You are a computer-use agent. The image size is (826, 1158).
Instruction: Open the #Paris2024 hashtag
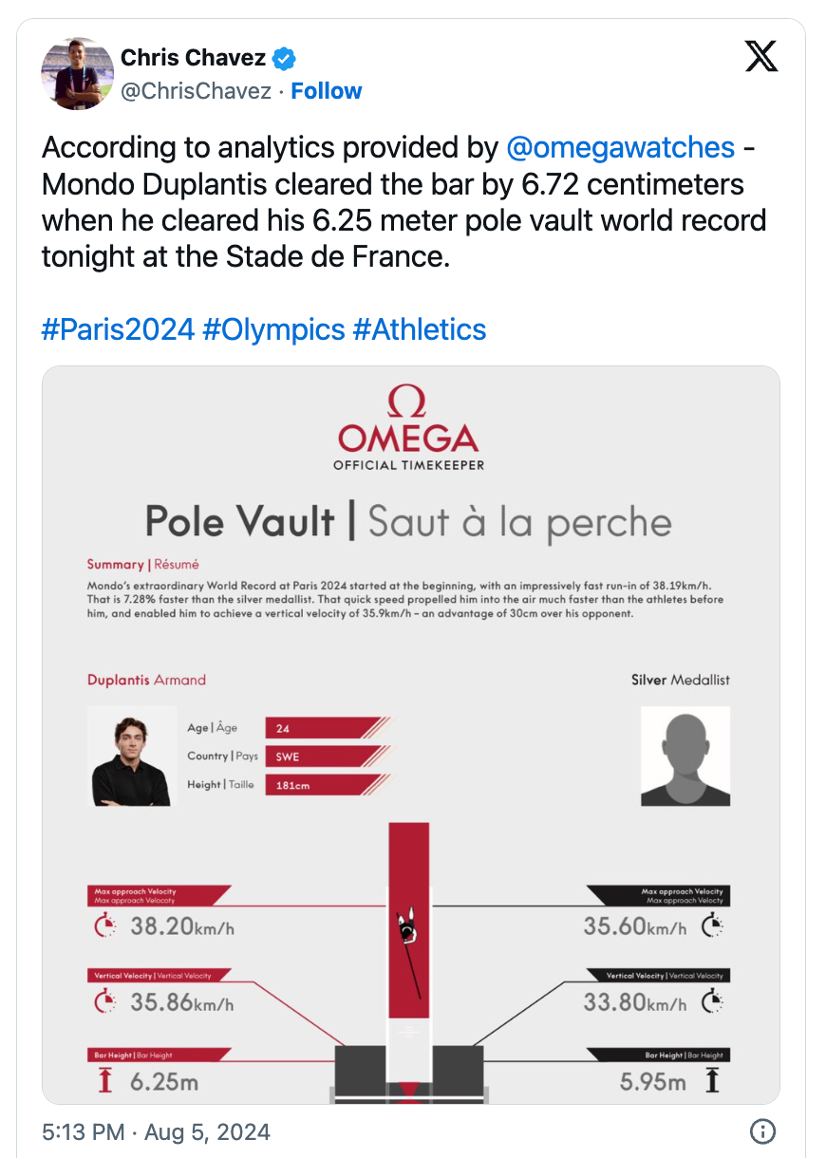coord(119,329)
